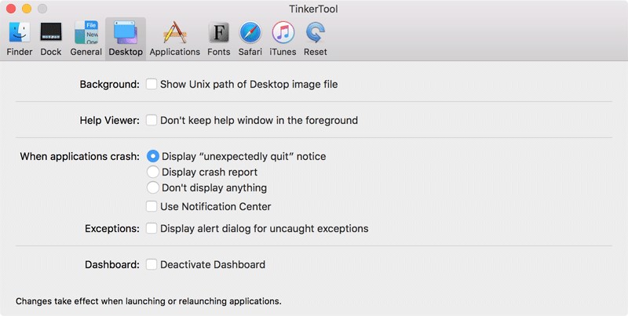Switch to the Dock pane
Screen dimensions: 628x316
point(51,38)
